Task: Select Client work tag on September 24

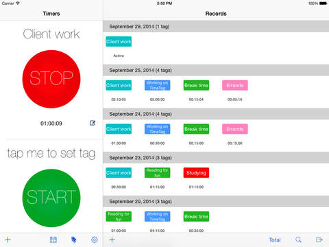Action: pos(119,129)
